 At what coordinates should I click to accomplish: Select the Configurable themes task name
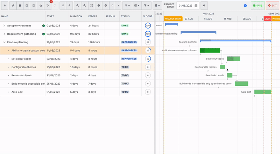click(x=24, y=67)
